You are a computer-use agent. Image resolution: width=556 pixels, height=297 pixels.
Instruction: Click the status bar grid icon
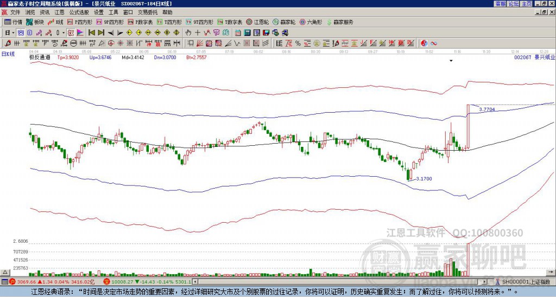4,282
